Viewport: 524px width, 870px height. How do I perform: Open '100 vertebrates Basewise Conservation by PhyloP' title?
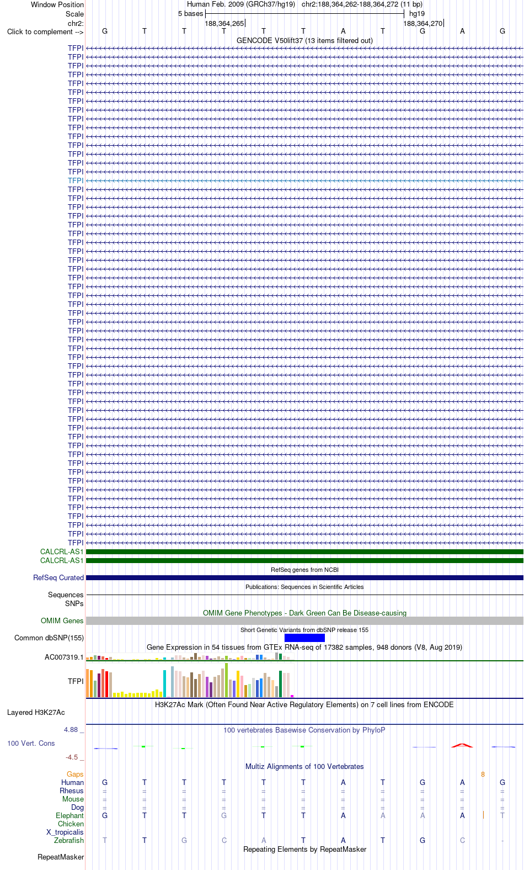304,730
